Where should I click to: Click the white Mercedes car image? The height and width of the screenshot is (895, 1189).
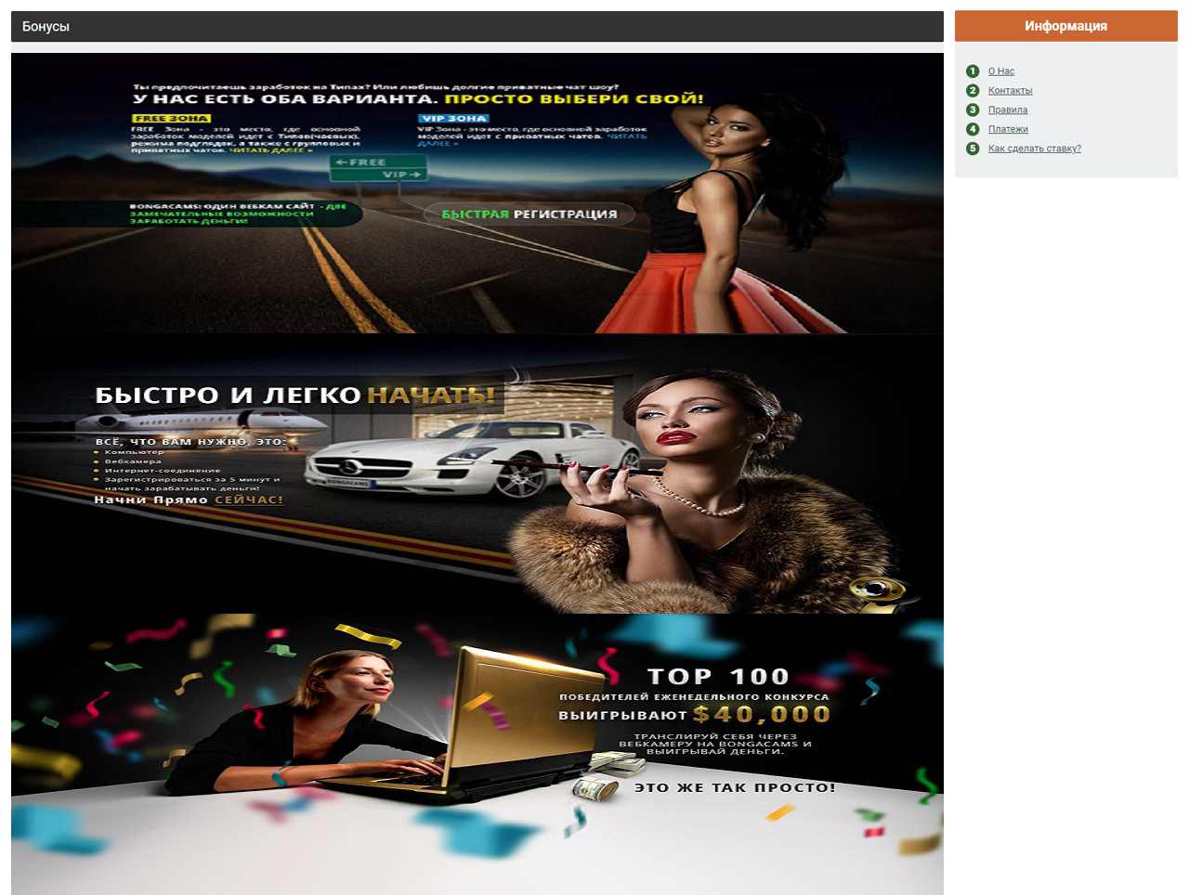click(x=473, y=458)
